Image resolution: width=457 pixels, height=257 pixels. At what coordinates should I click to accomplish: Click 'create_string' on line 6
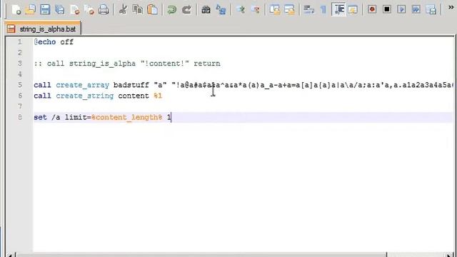[84, 96]
